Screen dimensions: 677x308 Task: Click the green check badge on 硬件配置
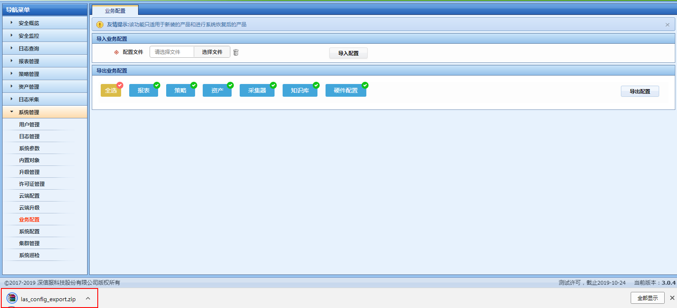coord(365,85)
